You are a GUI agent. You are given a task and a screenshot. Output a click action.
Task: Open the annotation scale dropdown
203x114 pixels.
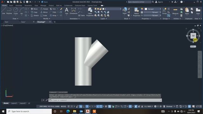[x=148, y=106]
